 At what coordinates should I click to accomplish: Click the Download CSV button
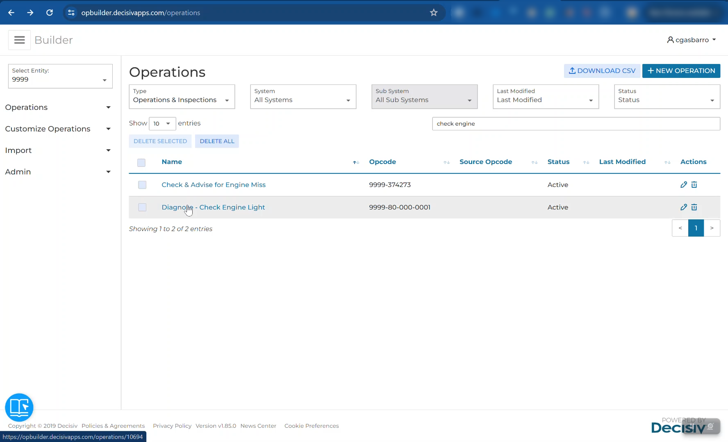click(602, 71)
